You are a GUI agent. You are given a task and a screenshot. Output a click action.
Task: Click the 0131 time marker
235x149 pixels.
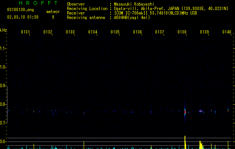point(25,32)
